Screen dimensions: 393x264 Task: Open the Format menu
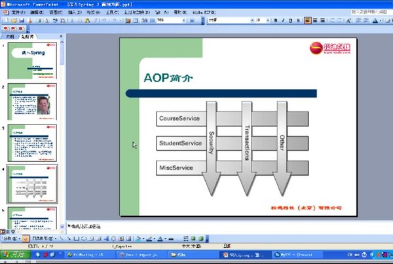click(x=94, y=12)
